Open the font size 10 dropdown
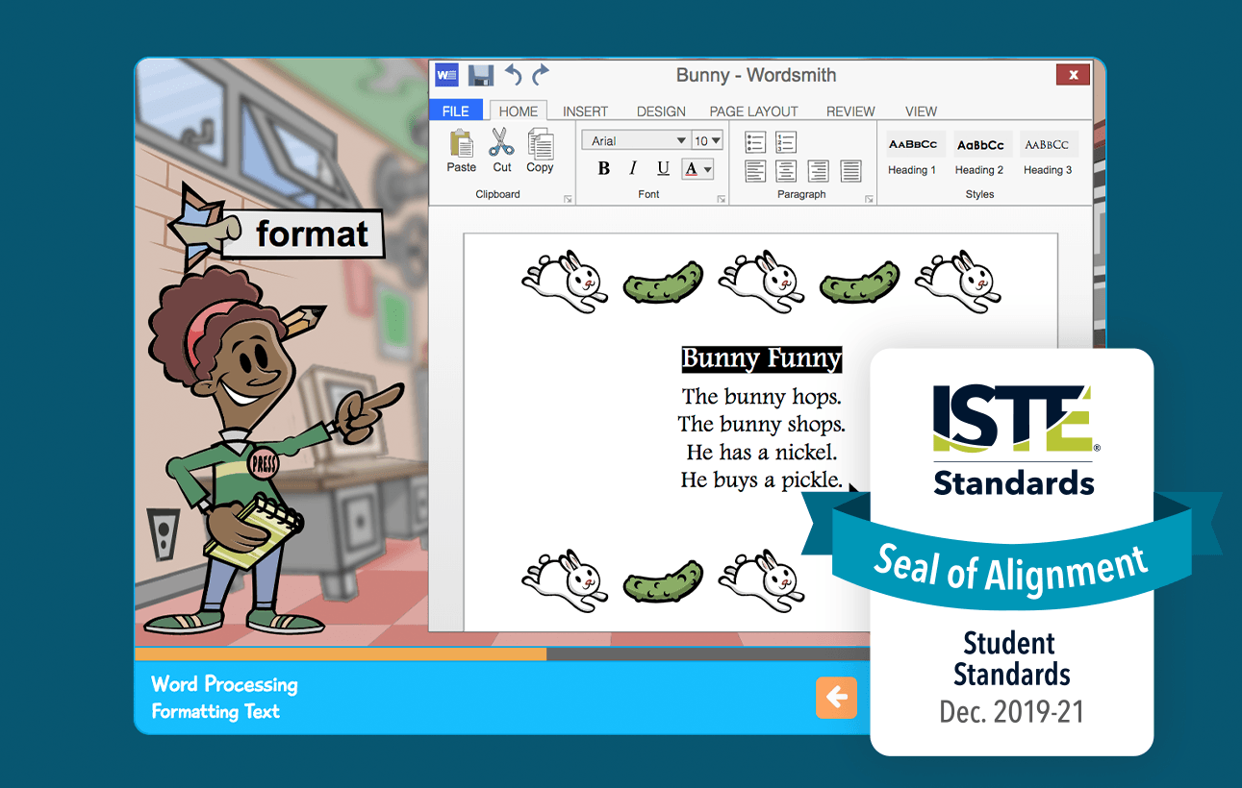Viewport: 1242px width, 788px height. 707,140
